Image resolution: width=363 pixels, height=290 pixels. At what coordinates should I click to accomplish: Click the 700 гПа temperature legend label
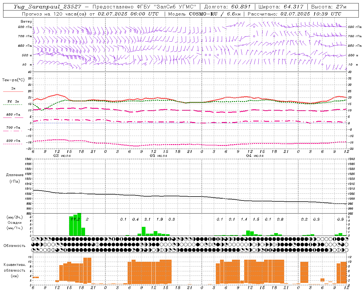point(13,127)
